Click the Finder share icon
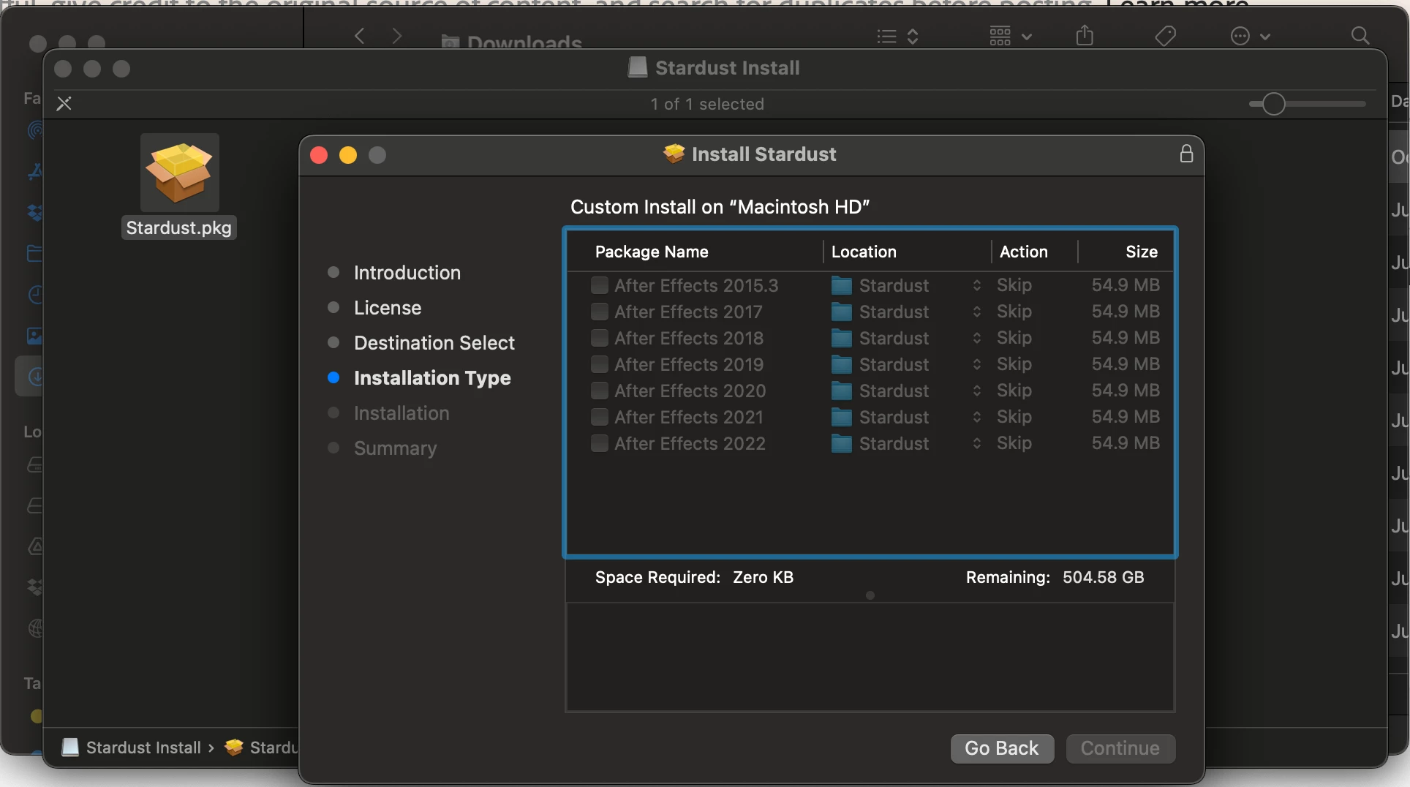The height and width of the screenshot is (787, 1410). coord(1085,35)
